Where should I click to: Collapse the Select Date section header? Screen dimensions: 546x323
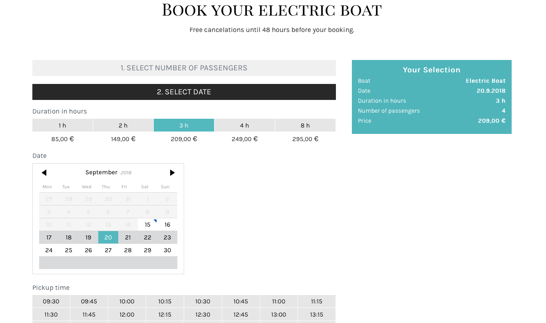click(x=184, y=92)
